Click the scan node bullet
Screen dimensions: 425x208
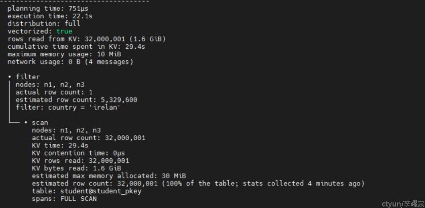pos(26,123)
